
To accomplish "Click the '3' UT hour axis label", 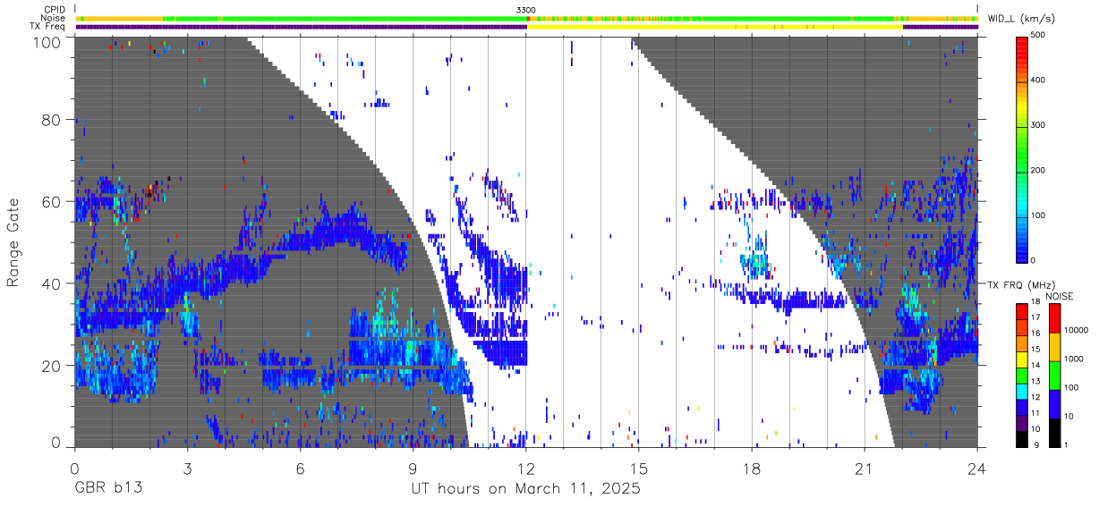I will coord(188,469).
